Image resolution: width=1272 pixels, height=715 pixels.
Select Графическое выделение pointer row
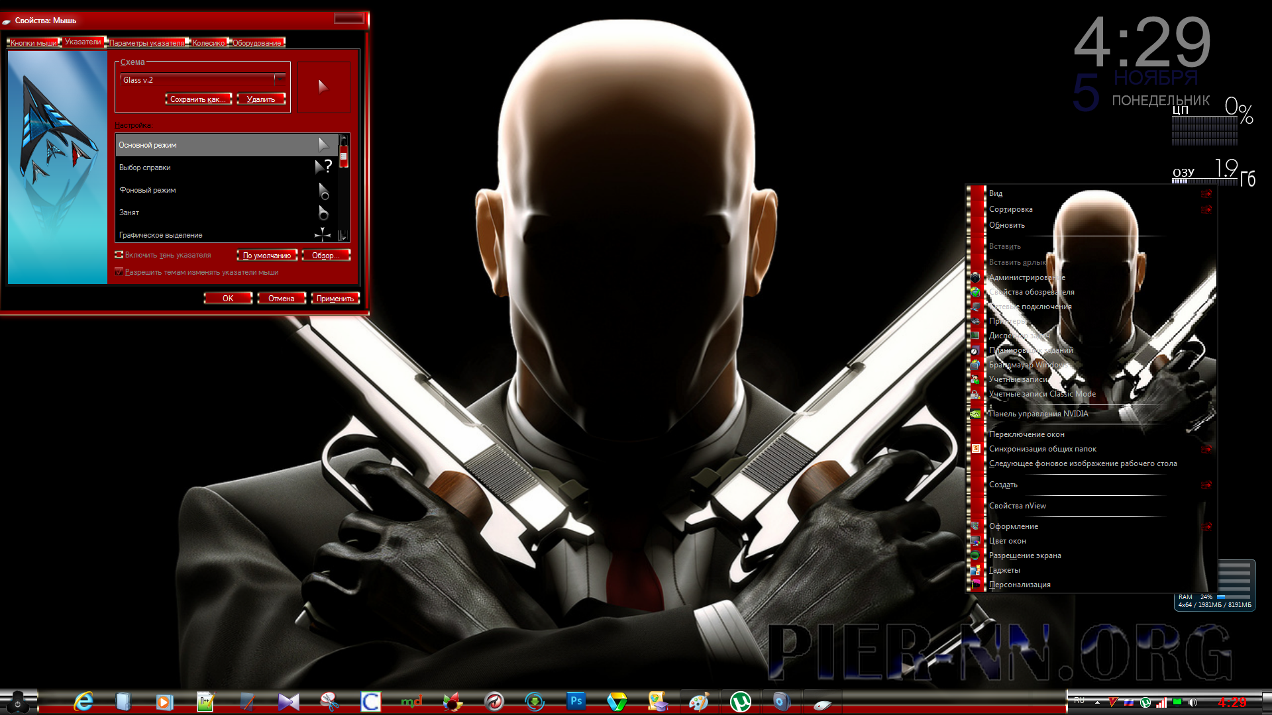227,235
